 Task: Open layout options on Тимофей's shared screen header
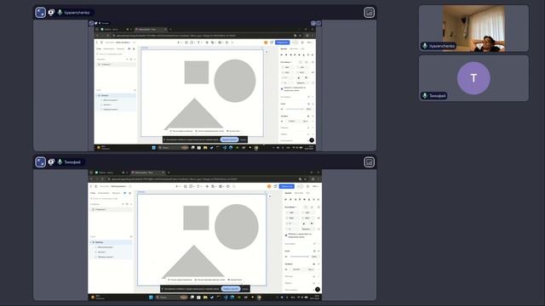pyautogui.click(x=369, y=162)
